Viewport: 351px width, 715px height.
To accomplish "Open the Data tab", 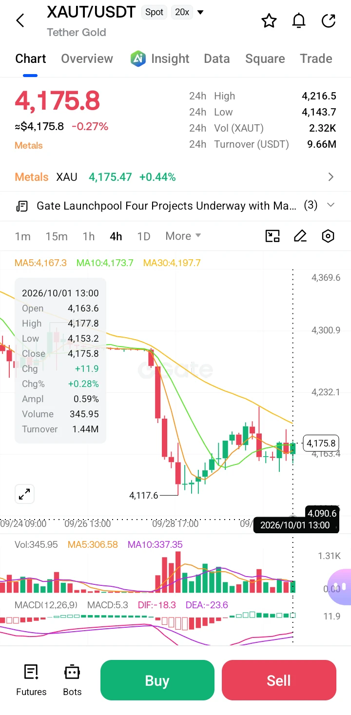I will tap(217, 58).
